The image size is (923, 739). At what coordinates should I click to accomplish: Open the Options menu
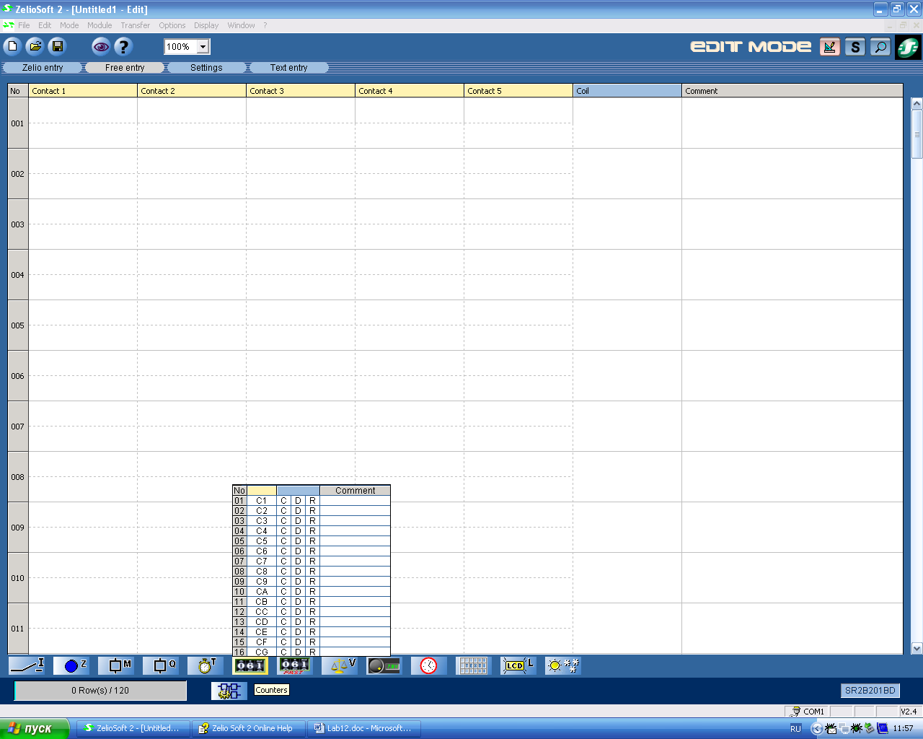(x=172, y=25)
